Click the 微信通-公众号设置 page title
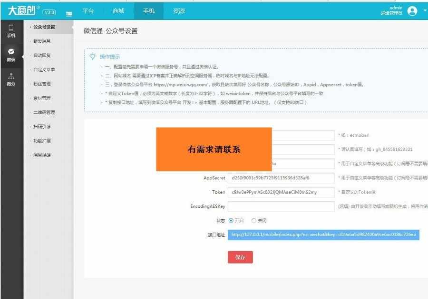Viewport: 428px width, 299px height. pos(110,31)
